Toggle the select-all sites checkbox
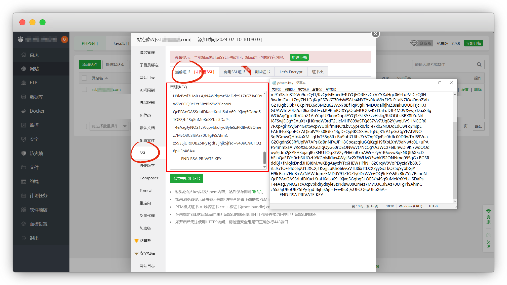The width and height of the screenshot is (507, 285). click(85, 78)
